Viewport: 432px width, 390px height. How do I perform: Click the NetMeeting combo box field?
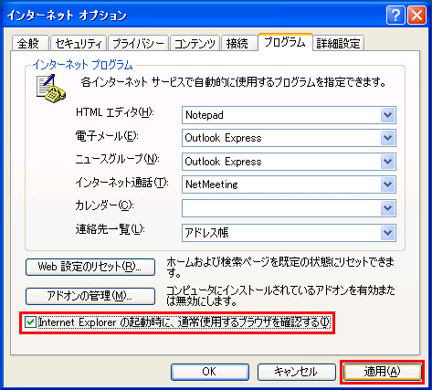click(289, 184)
